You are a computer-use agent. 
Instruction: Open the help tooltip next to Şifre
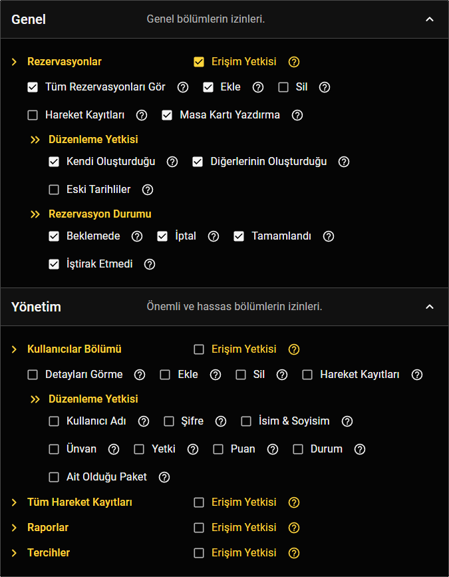[220, 421]
